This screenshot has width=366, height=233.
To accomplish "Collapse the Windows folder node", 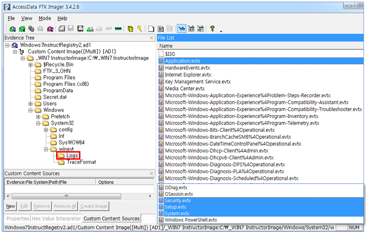I will 30,110.
